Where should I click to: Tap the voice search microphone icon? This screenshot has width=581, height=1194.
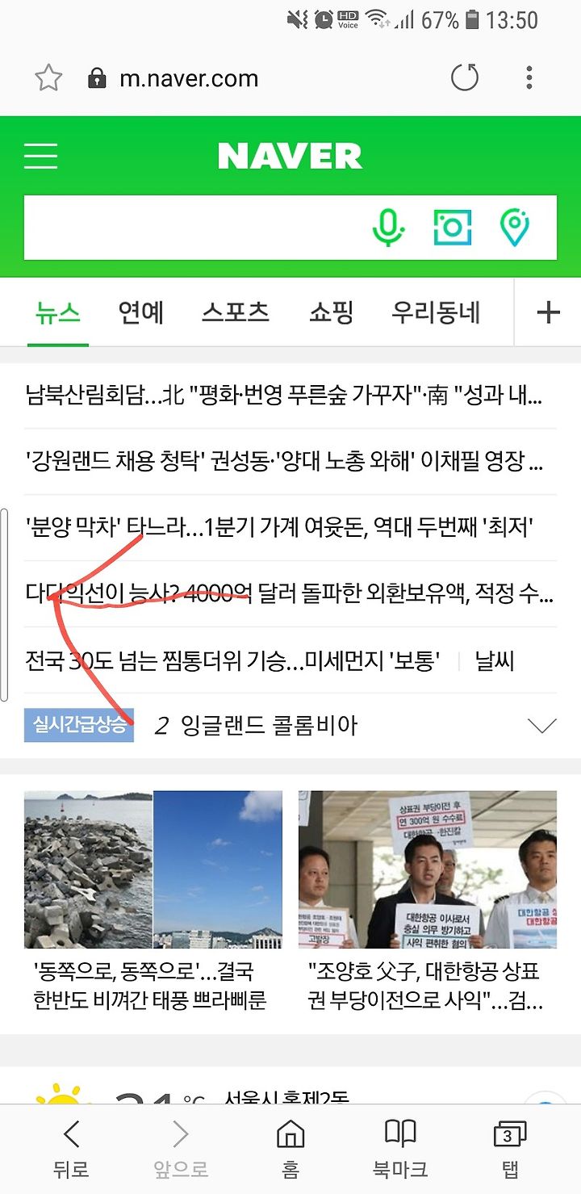coord(388,228)
